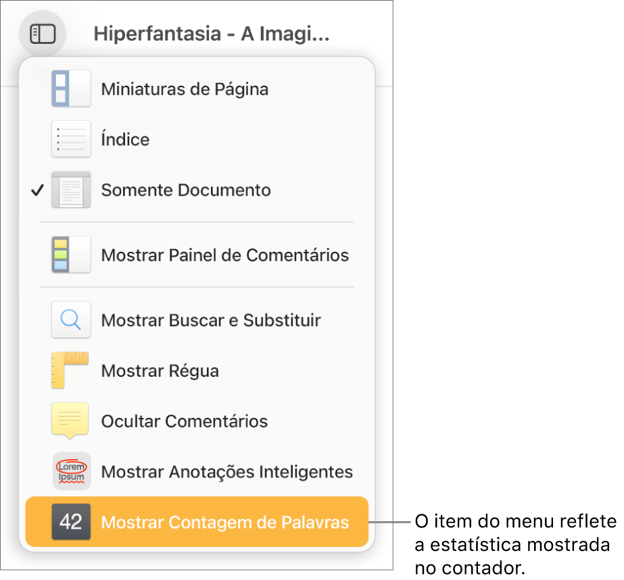Click the orange ruler icon

tap(71, 370)
